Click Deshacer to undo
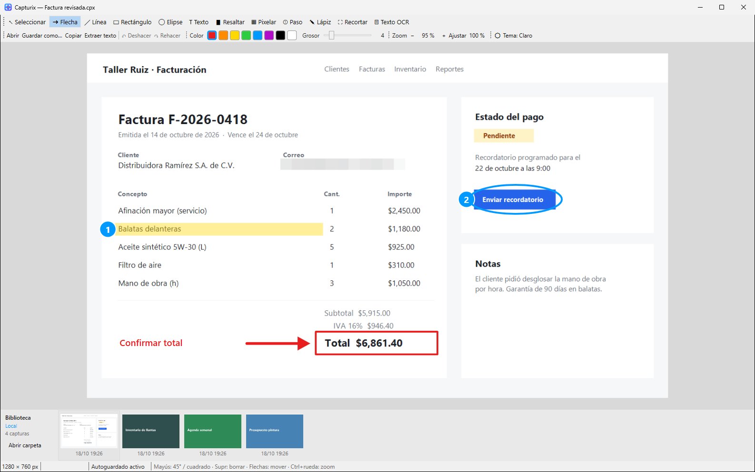This screenshot has height=472, width=755. pyautogui.click(x=136, y=36)
